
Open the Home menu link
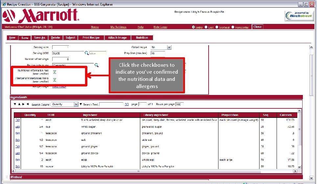(95, 27)
